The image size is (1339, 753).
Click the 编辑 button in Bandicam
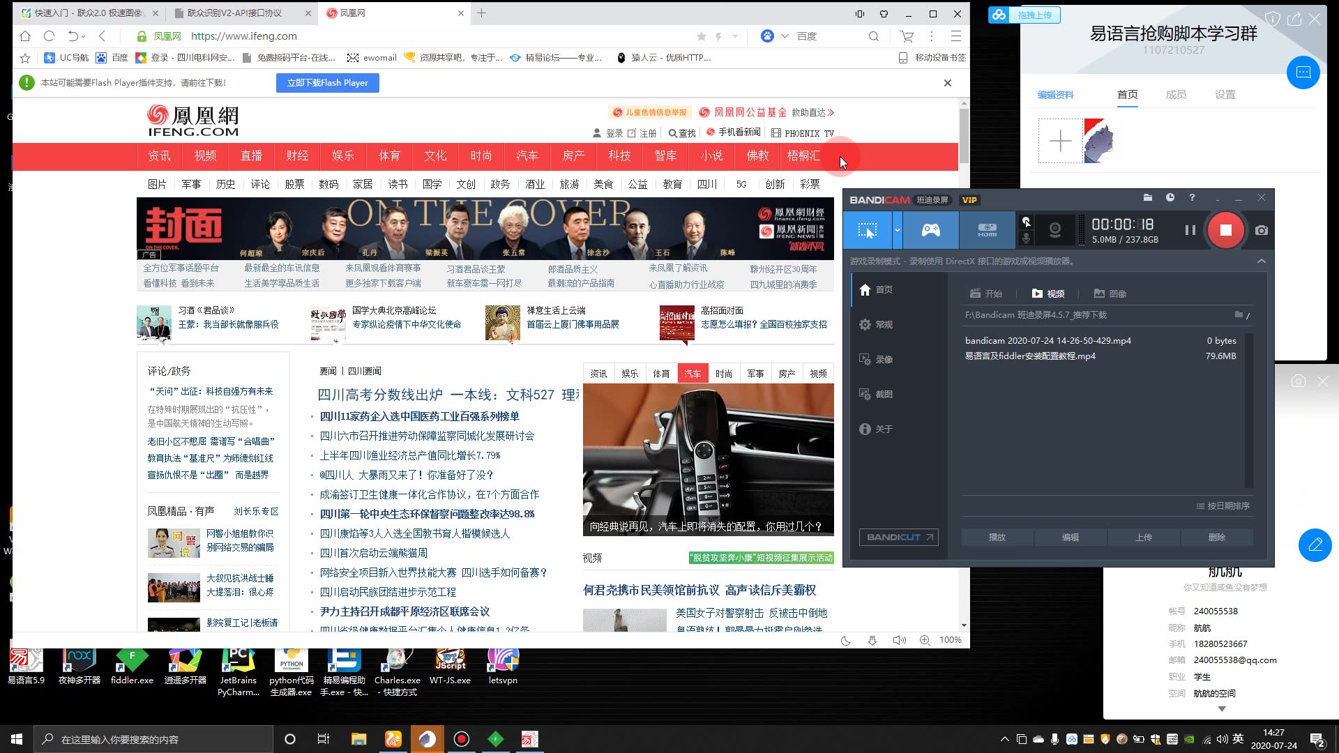(x=1071, y=537)
